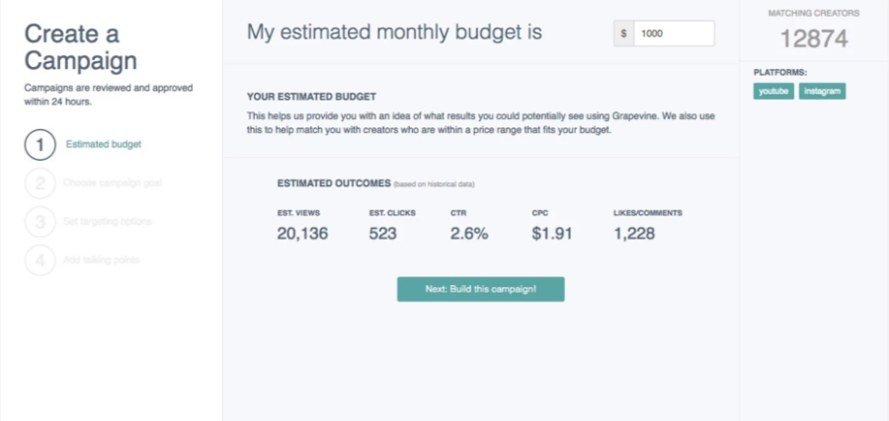The height and width of the screenshot is (421, 889).
Task: Toggle the instagram platform tag
Action: tap(823, 91)
